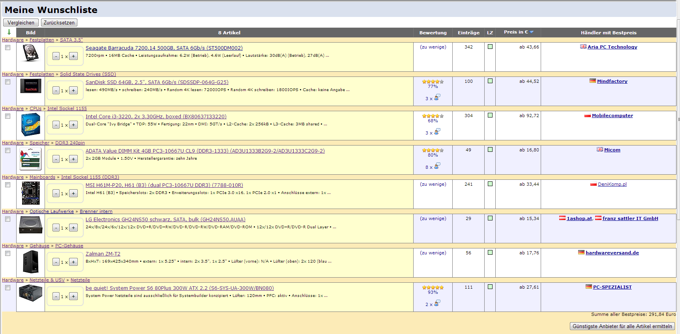The image size is (680, 334).
Task: Open the SATA 3.5" category breadcrumb
Action: [71, 40]
